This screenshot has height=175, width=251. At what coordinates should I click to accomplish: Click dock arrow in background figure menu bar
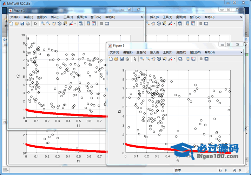click(241, 17)
